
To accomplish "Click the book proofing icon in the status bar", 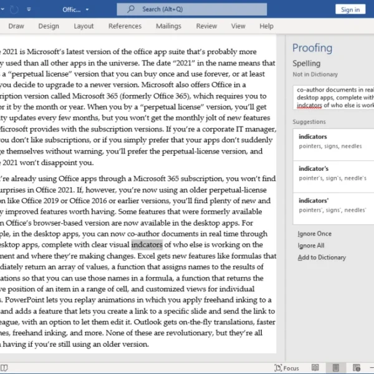I will (x=4, y=368).
